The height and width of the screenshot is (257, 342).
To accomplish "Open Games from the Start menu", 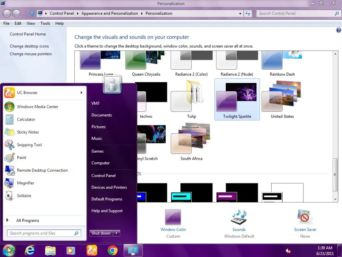I will [98, 151].
